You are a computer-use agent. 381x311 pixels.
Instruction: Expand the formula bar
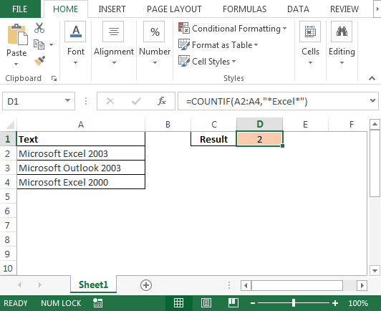tap(372, 100)
